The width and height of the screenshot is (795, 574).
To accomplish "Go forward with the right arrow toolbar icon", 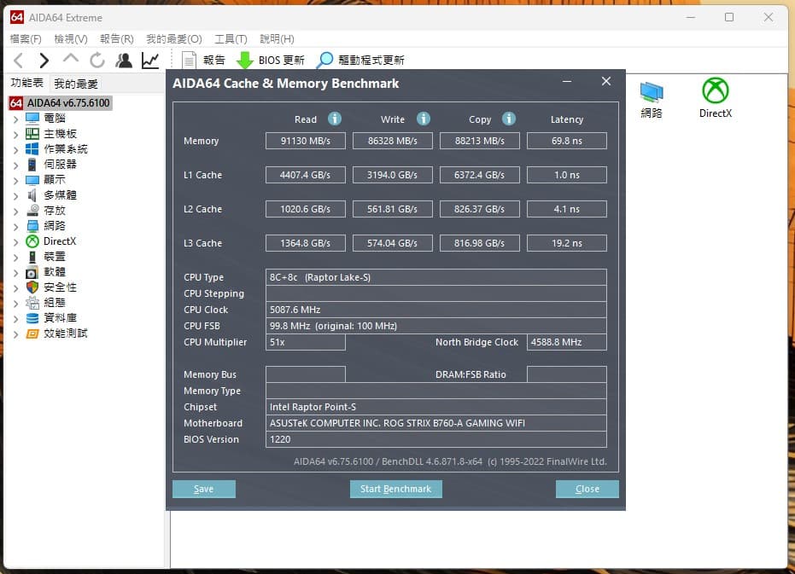I will tap(44, 61).
